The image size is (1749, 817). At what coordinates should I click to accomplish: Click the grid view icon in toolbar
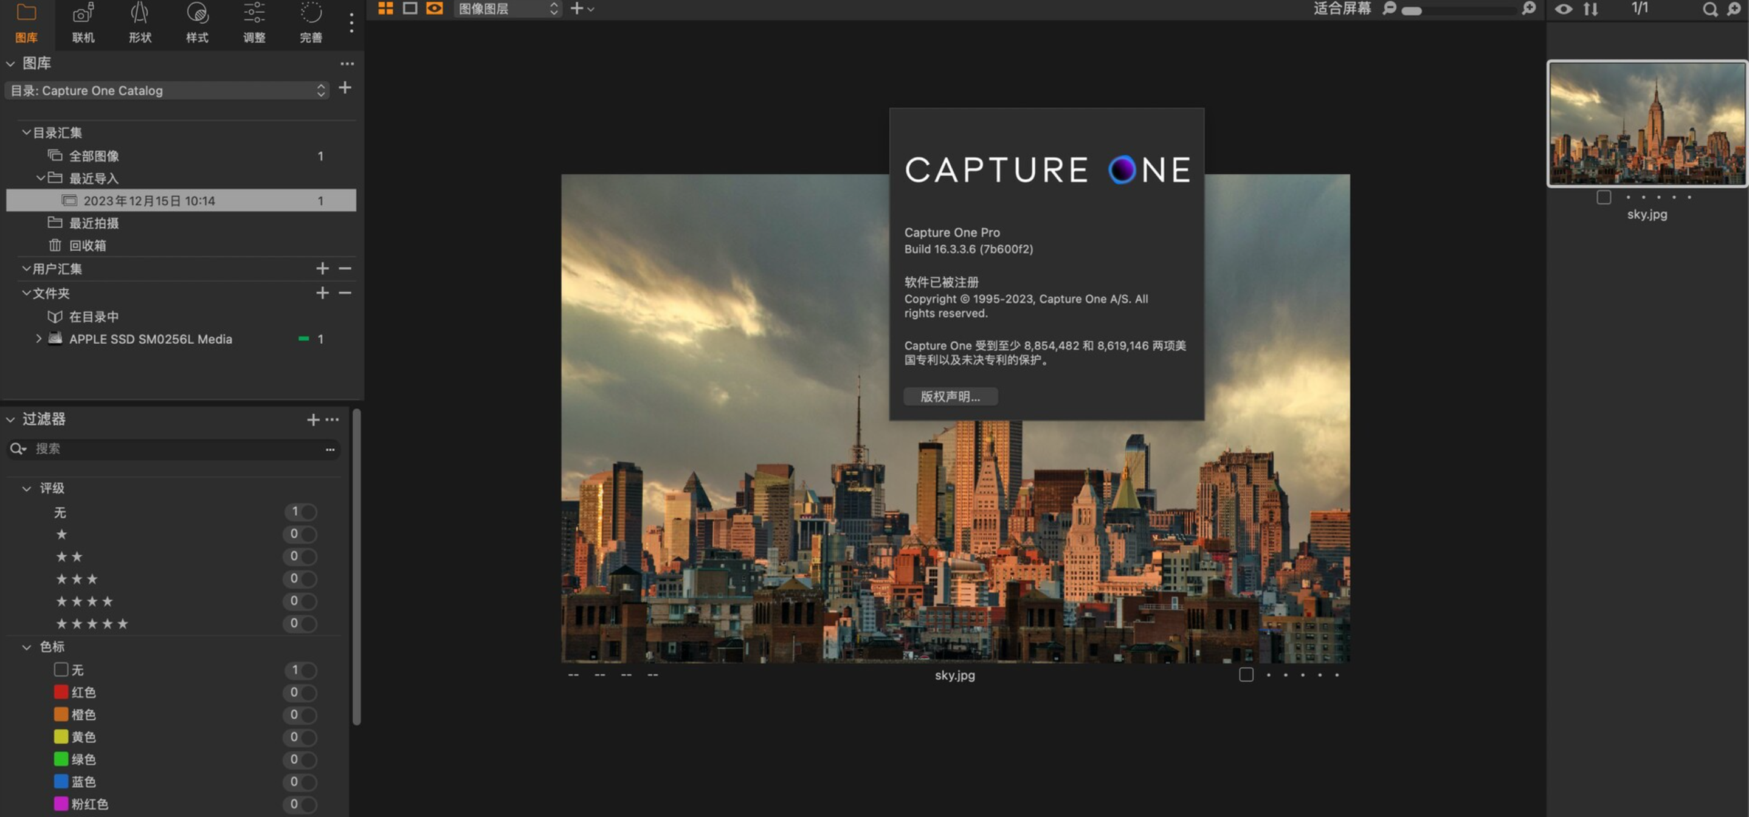tap(385, 8)
